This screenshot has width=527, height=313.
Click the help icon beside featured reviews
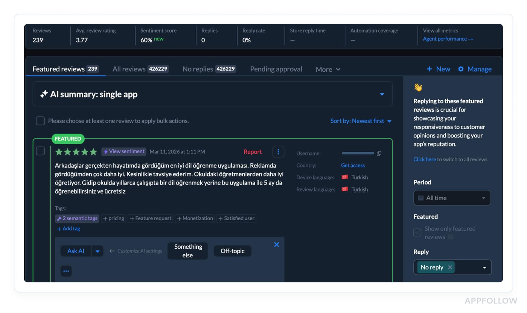451,237
